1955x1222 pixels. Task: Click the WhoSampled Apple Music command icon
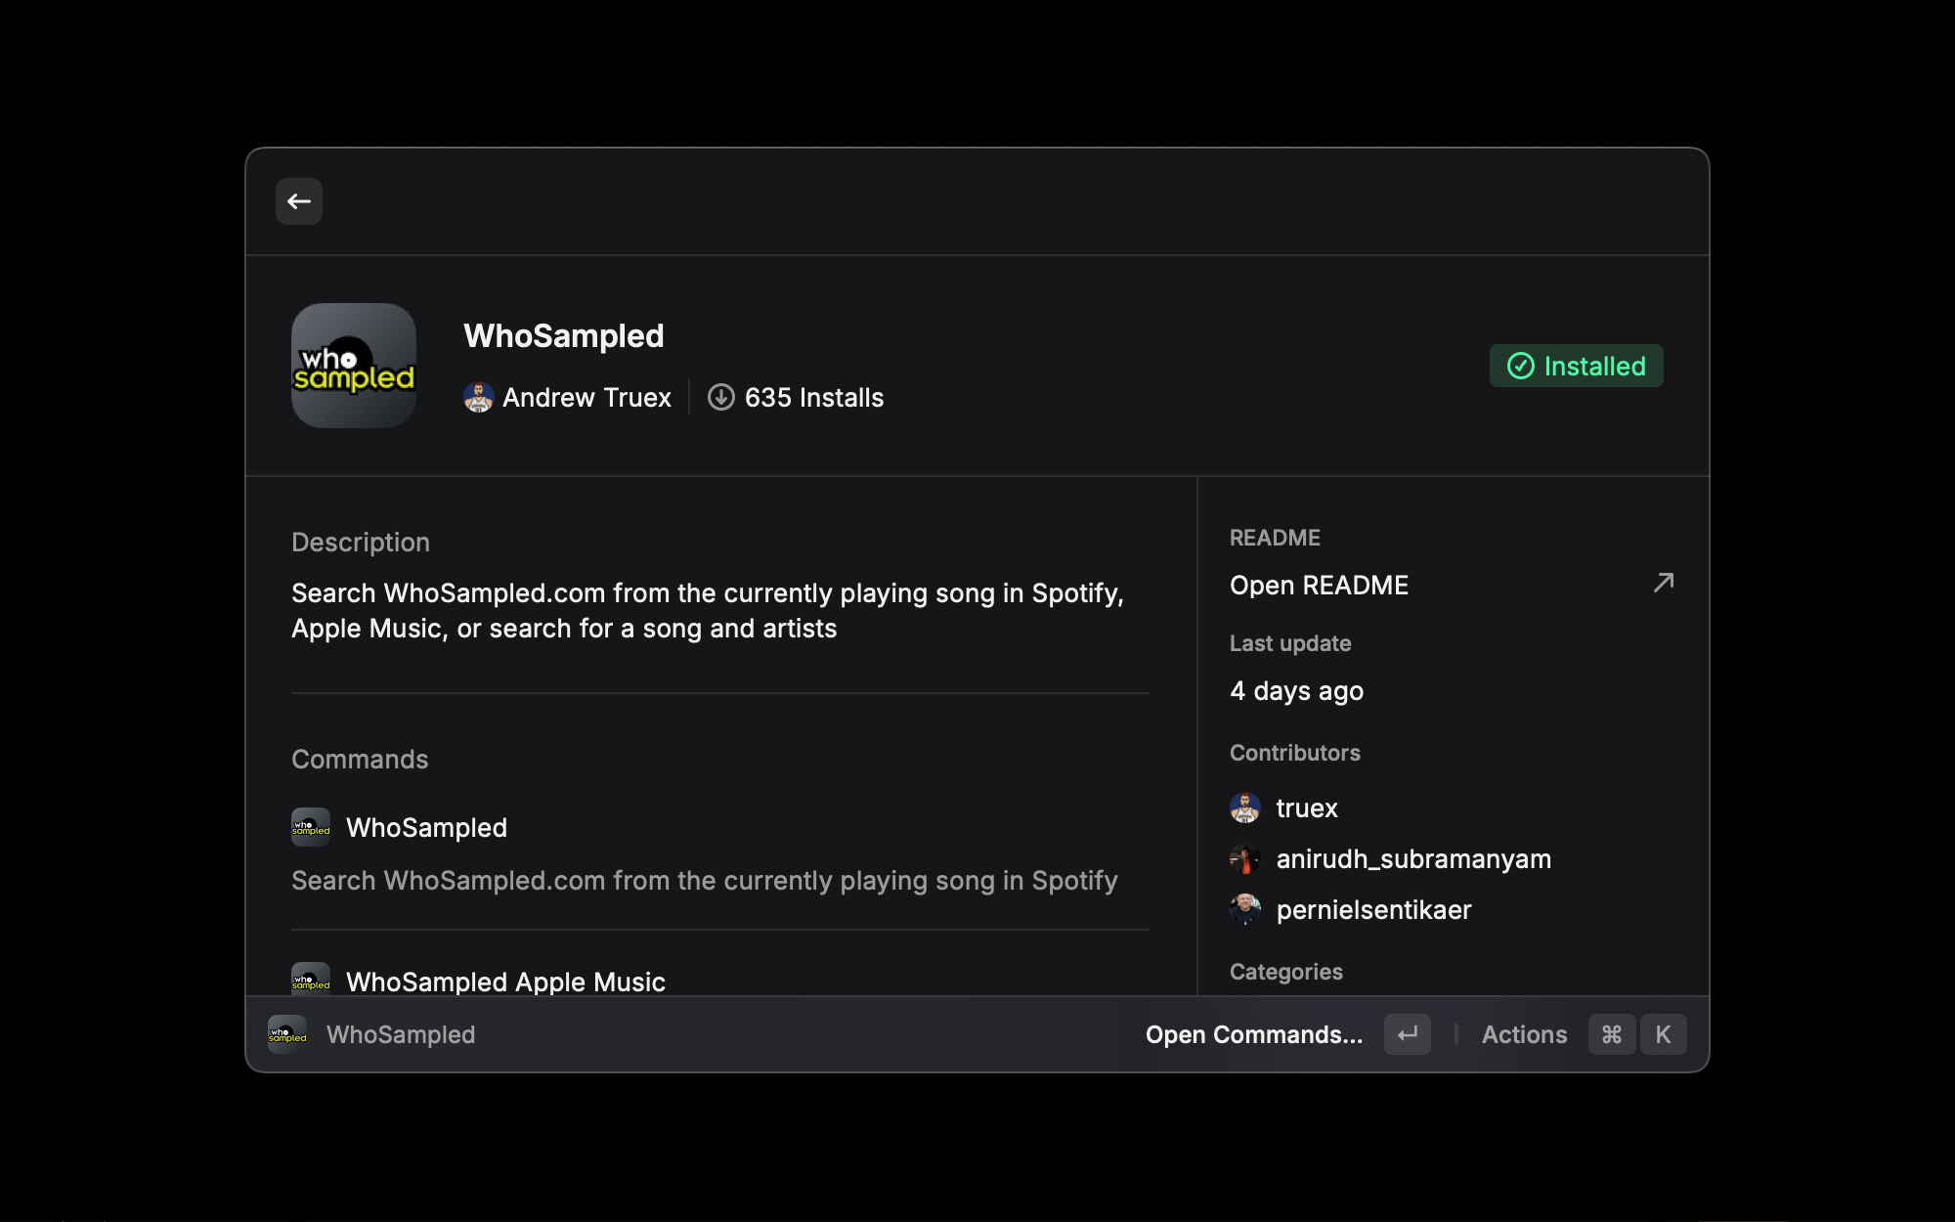click(311, 980)
